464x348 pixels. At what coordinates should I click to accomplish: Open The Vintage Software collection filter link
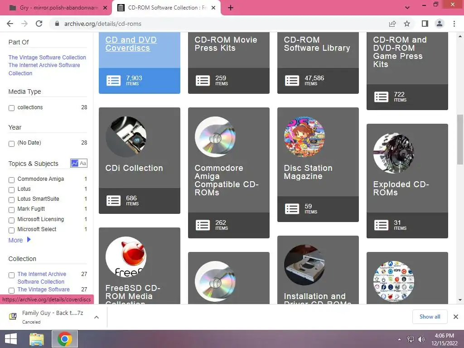43,290
